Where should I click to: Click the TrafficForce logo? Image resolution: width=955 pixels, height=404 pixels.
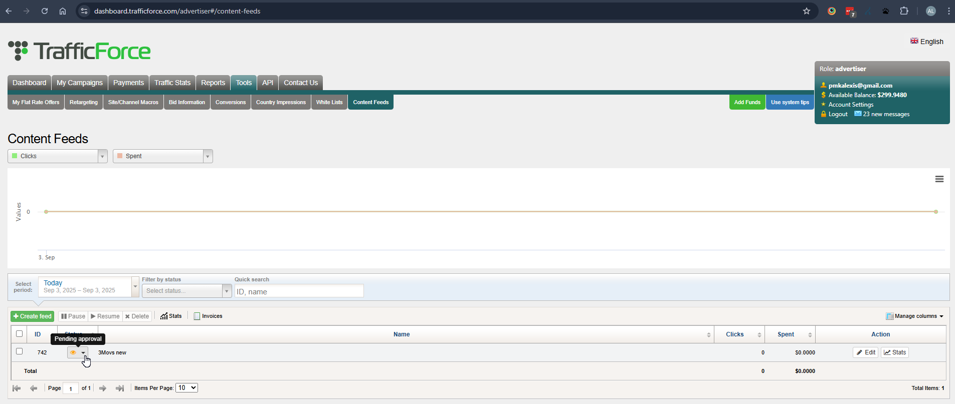pyautogui.click(x=79, y=51)
